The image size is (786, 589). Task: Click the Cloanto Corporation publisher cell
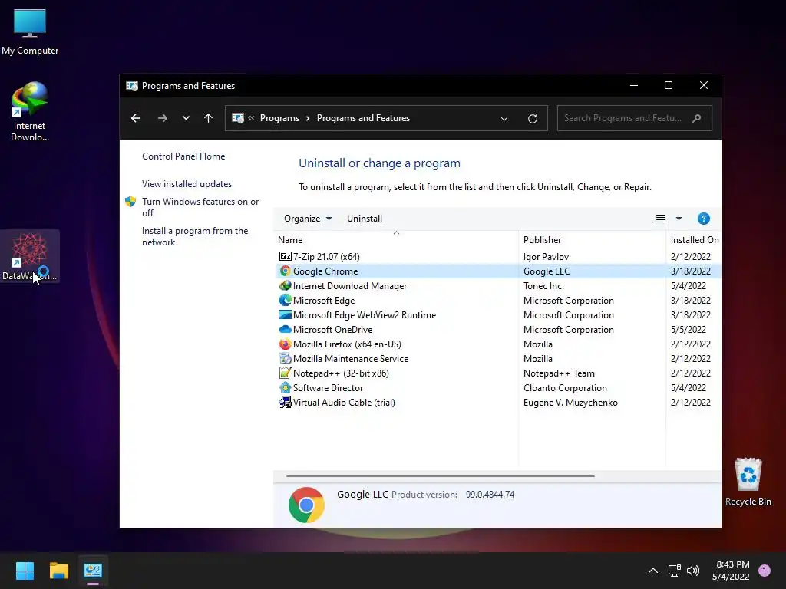(565, 387)
